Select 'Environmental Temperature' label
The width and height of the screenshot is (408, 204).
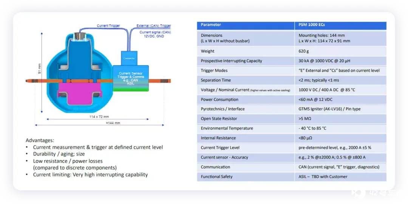[227, 128]
